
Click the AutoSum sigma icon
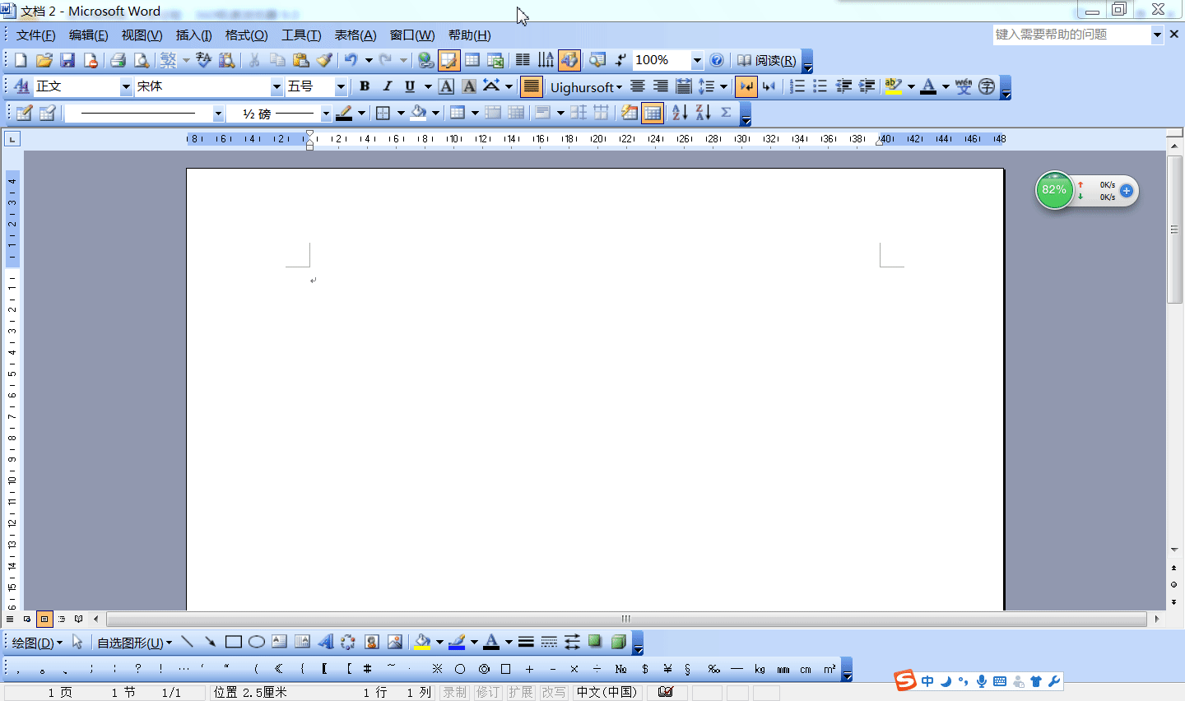point(726,113)
